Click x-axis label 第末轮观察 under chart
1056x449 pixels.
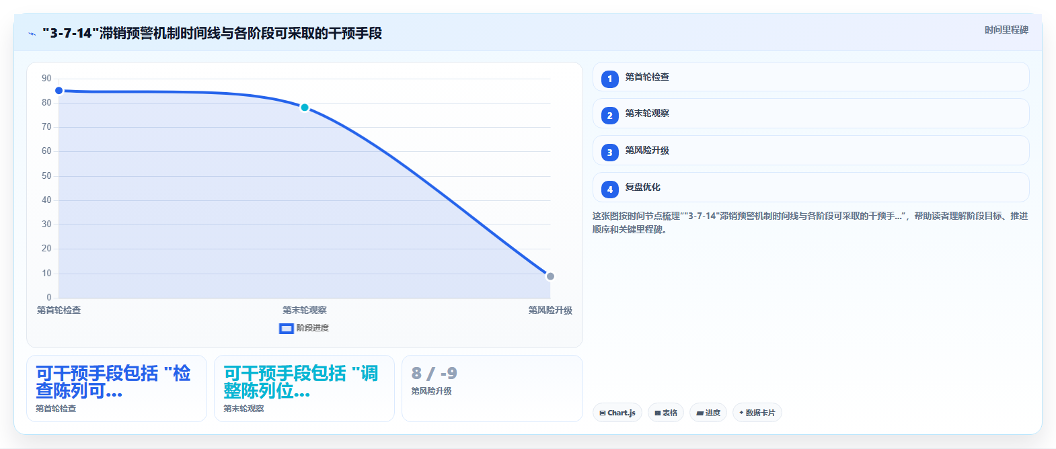click(x=305, y=310)
